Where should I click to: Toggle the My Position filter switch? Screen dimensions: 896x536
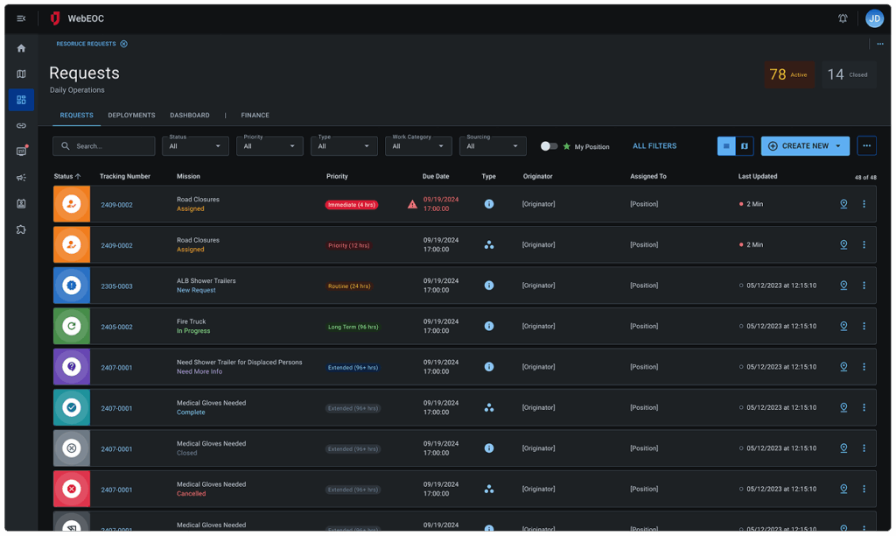click(x=549, y=146)
